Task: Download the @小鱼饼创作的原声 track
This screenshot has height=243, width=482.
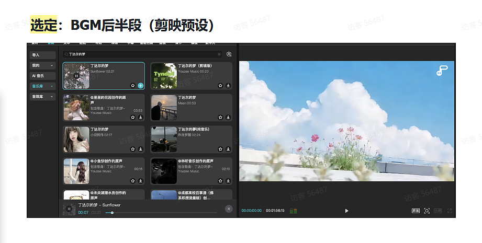Action: (140, 181)
